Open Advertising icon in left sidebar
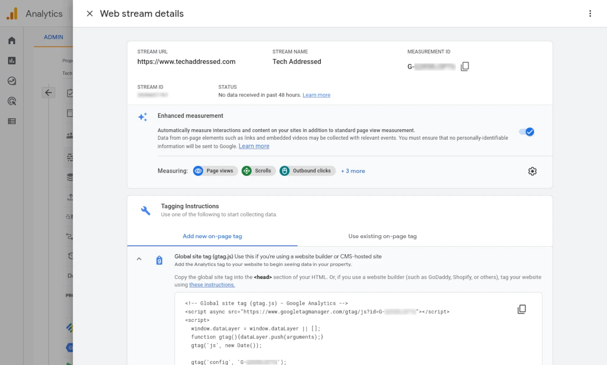Viewport: 607px width, 365px height. pos(12,101)
